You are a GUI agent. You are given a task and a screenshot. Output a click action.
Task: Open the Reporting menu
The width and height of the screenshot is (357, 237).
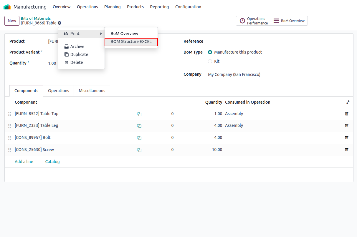pos(159,7)
